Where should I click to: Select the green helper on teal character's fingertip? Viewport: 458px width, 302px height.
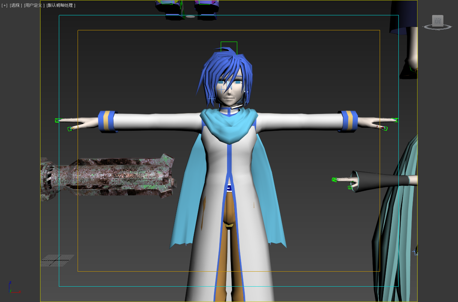[x=334, y=180]
